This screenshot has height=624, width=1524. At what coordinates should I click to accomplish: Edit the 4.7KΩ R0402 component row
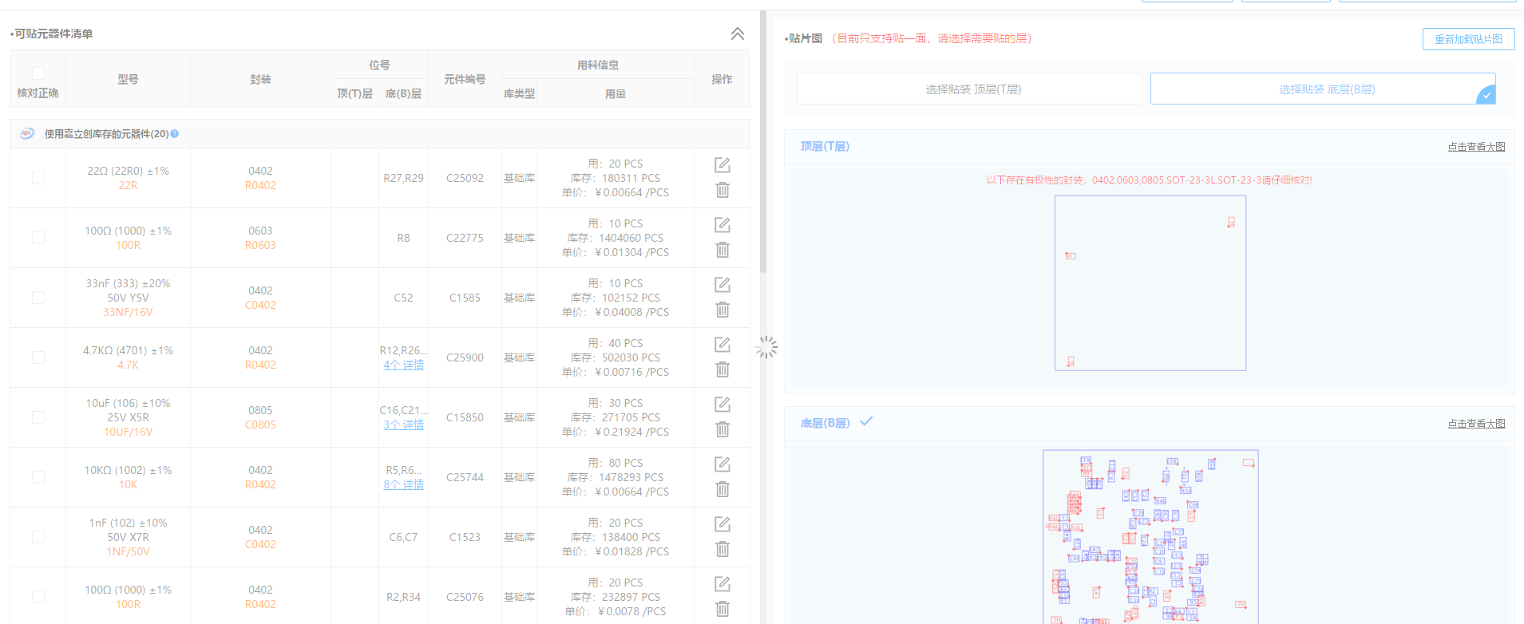(722, 345)
